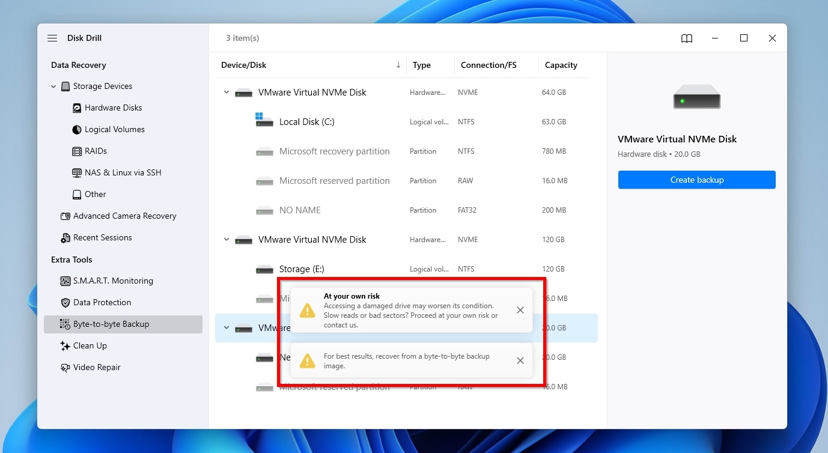Collapse the 20.0 GB VMware disk row
Viewport: 828px width, 453px height.
(x=227, y=328)
